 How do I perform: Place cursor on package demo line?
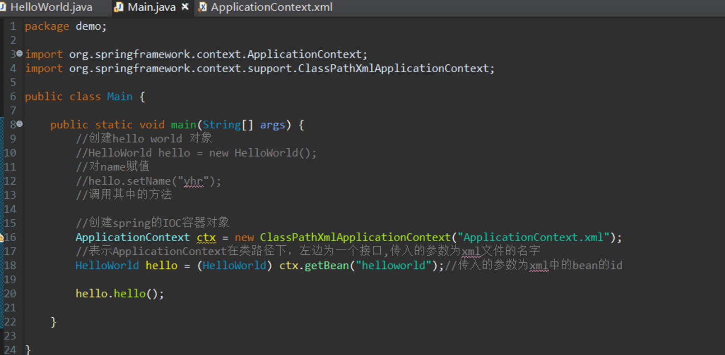[66, 27]
